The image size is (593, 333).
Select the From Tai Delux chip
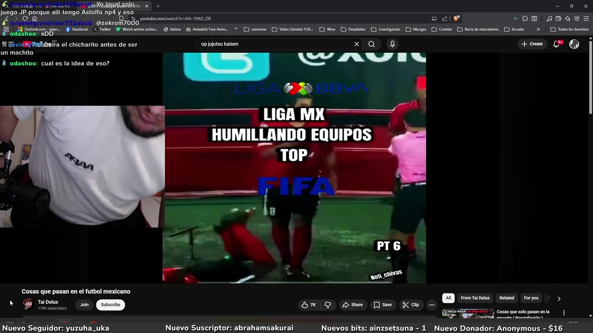coord(475,298)
